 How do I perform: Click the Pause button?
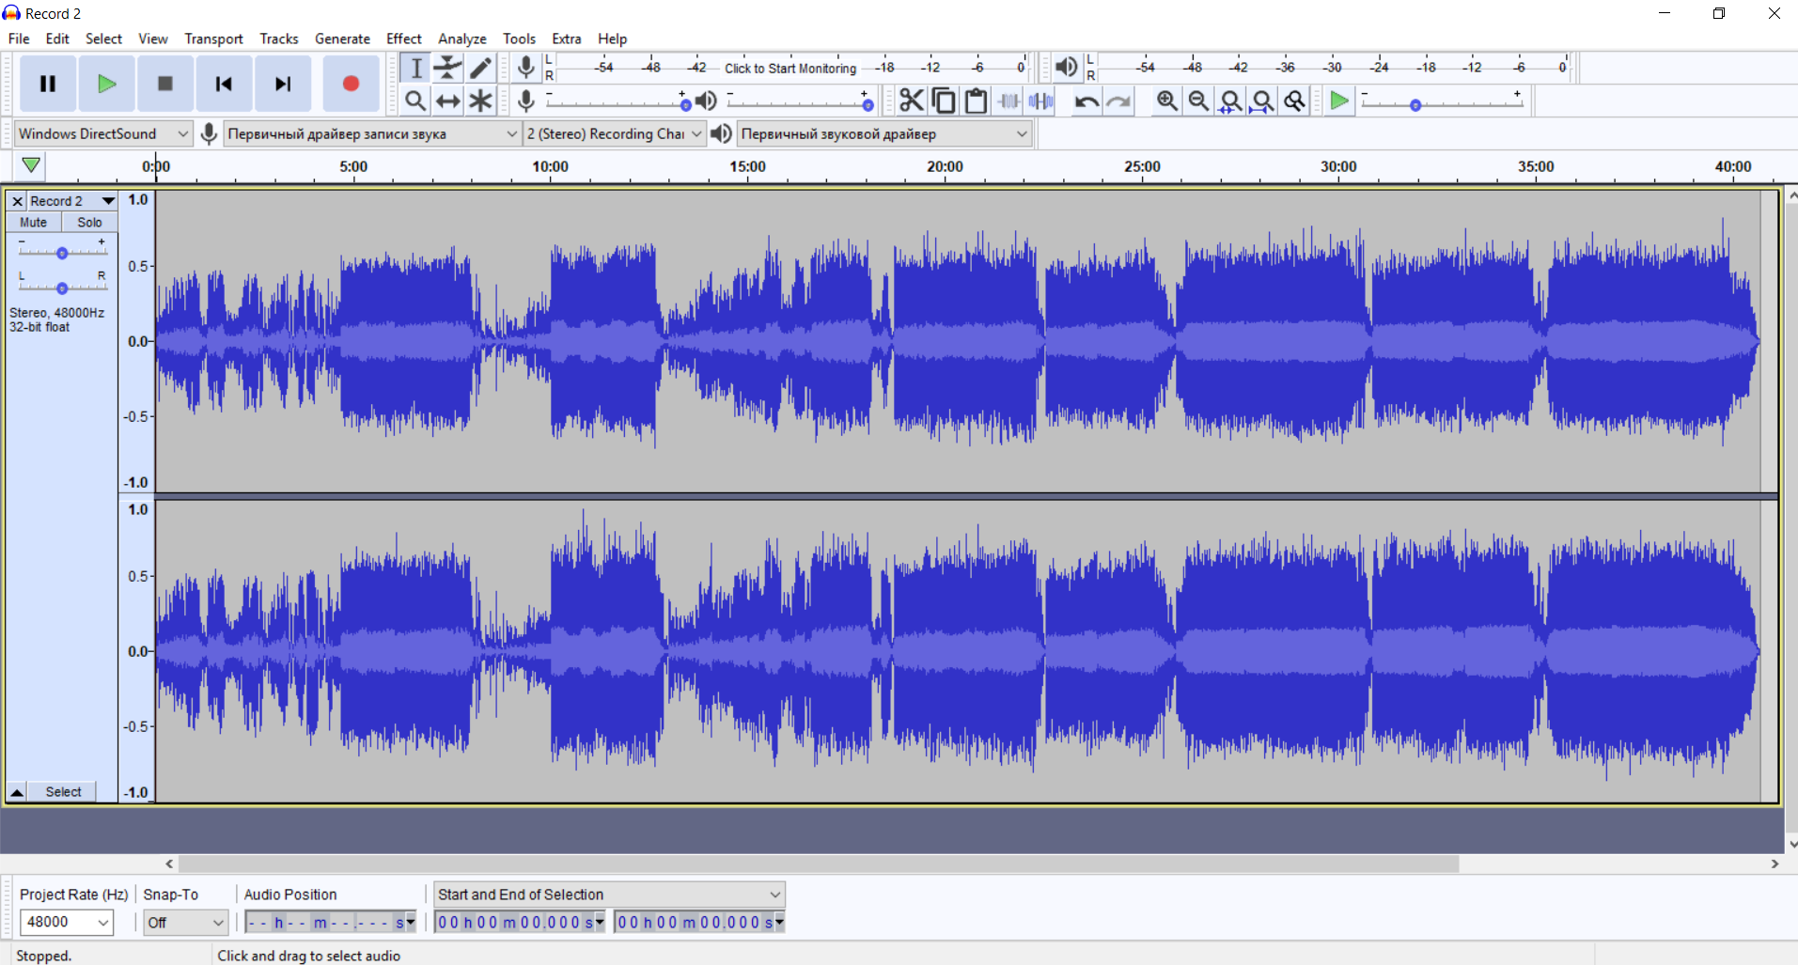(x=48, y=84)
